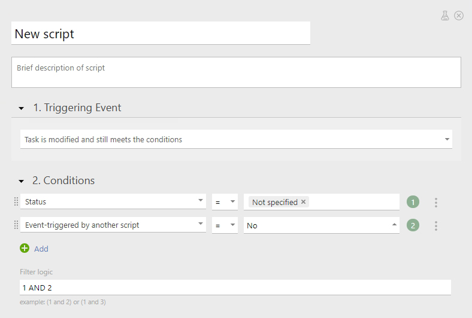Viewport: 472px width, 318px height.
Task: Close the script editor with X icon
Action: 459,16
